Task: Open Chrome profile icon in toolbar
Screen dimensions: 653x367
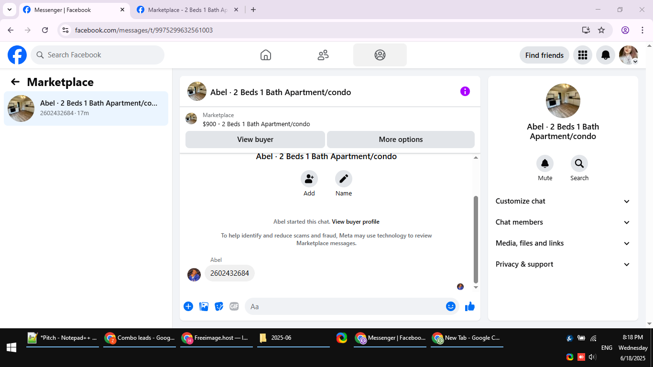Action: click(625, 30)
